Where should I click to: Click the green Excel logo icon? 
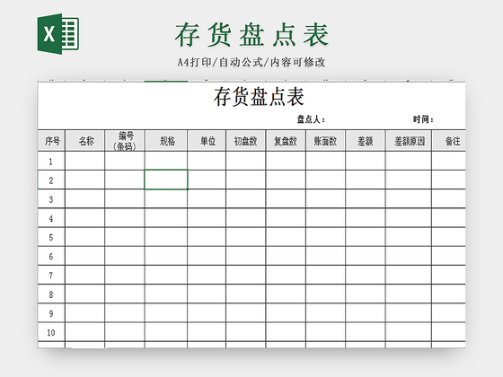[x=58, y=34]
